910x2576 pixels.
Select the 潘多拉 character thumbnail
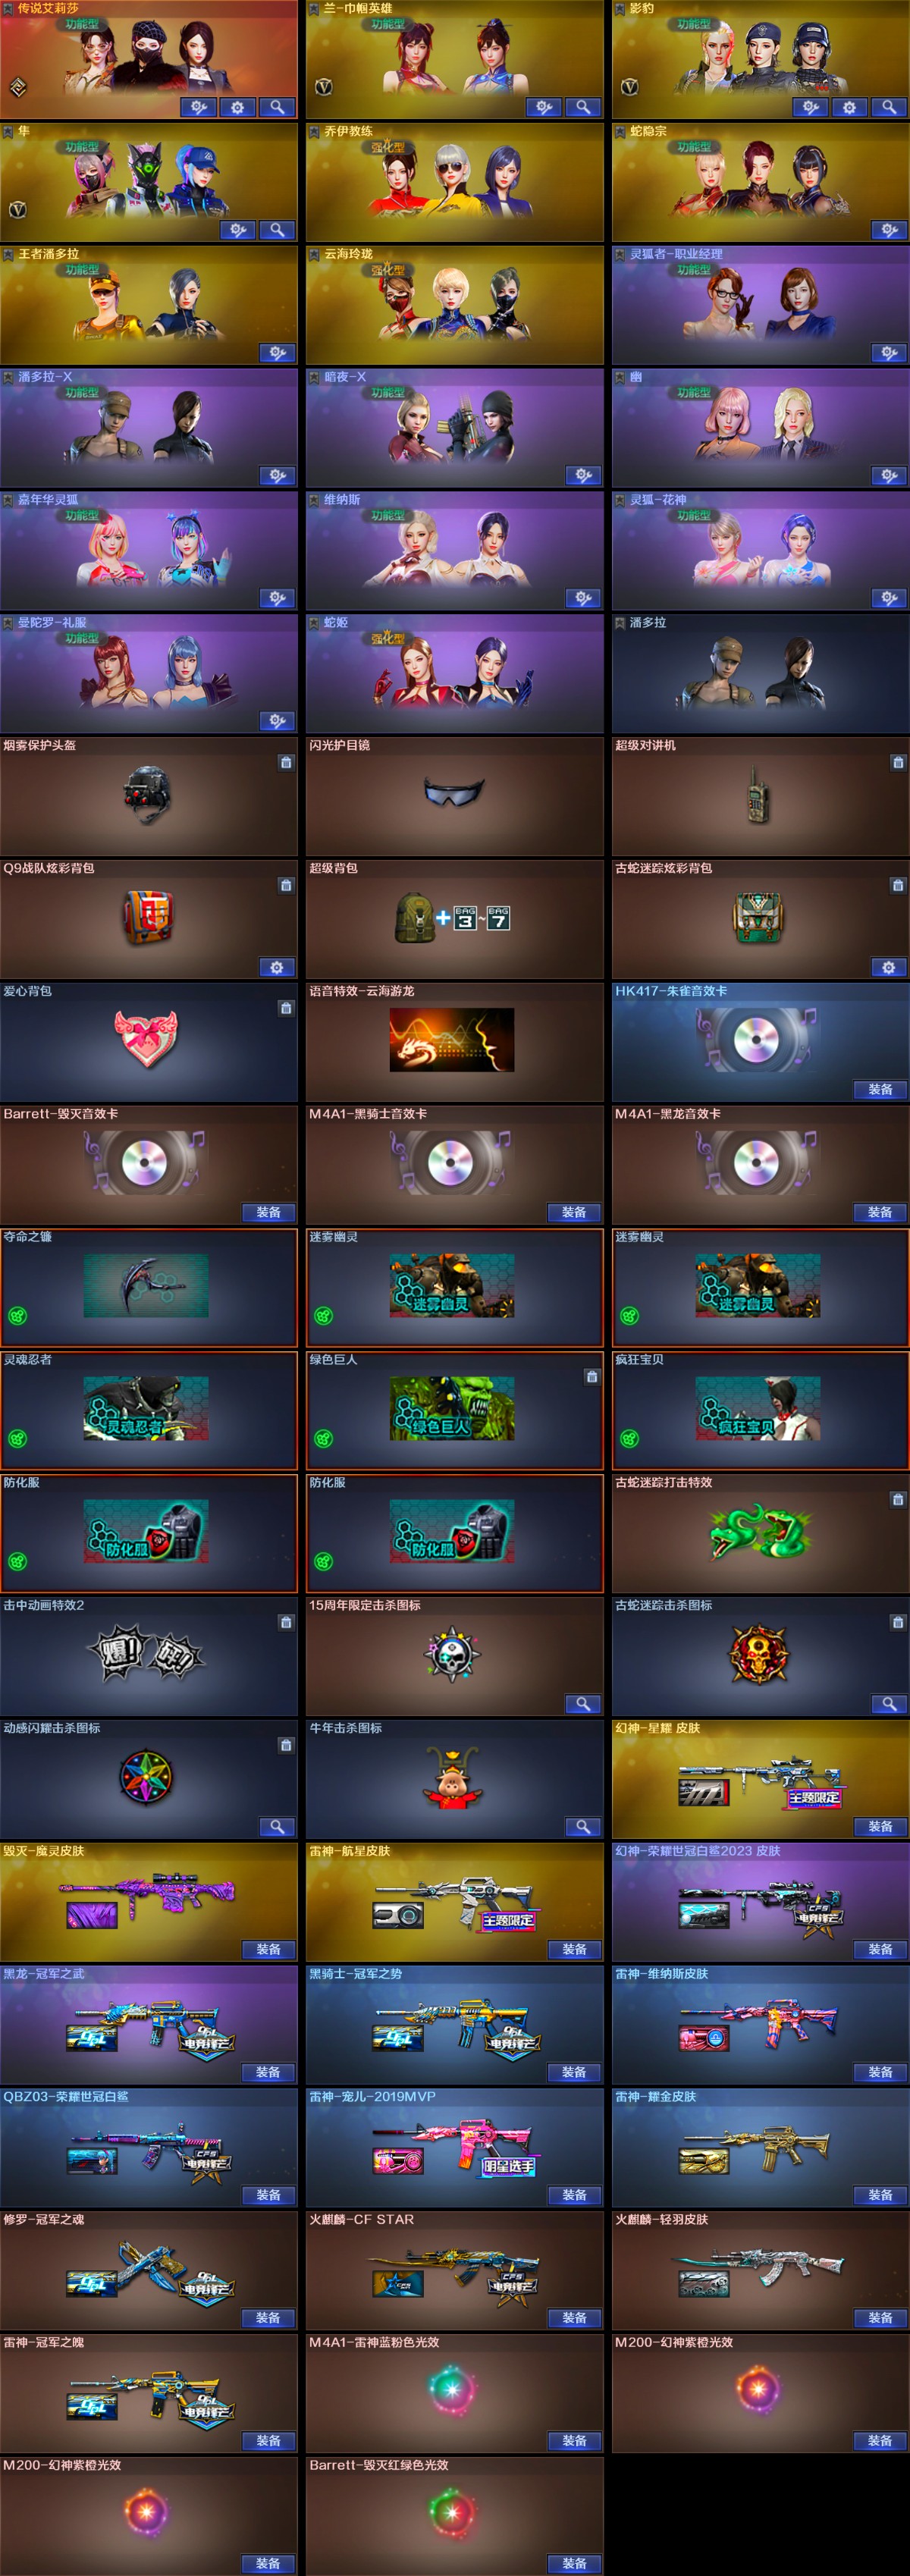point(760,673)
